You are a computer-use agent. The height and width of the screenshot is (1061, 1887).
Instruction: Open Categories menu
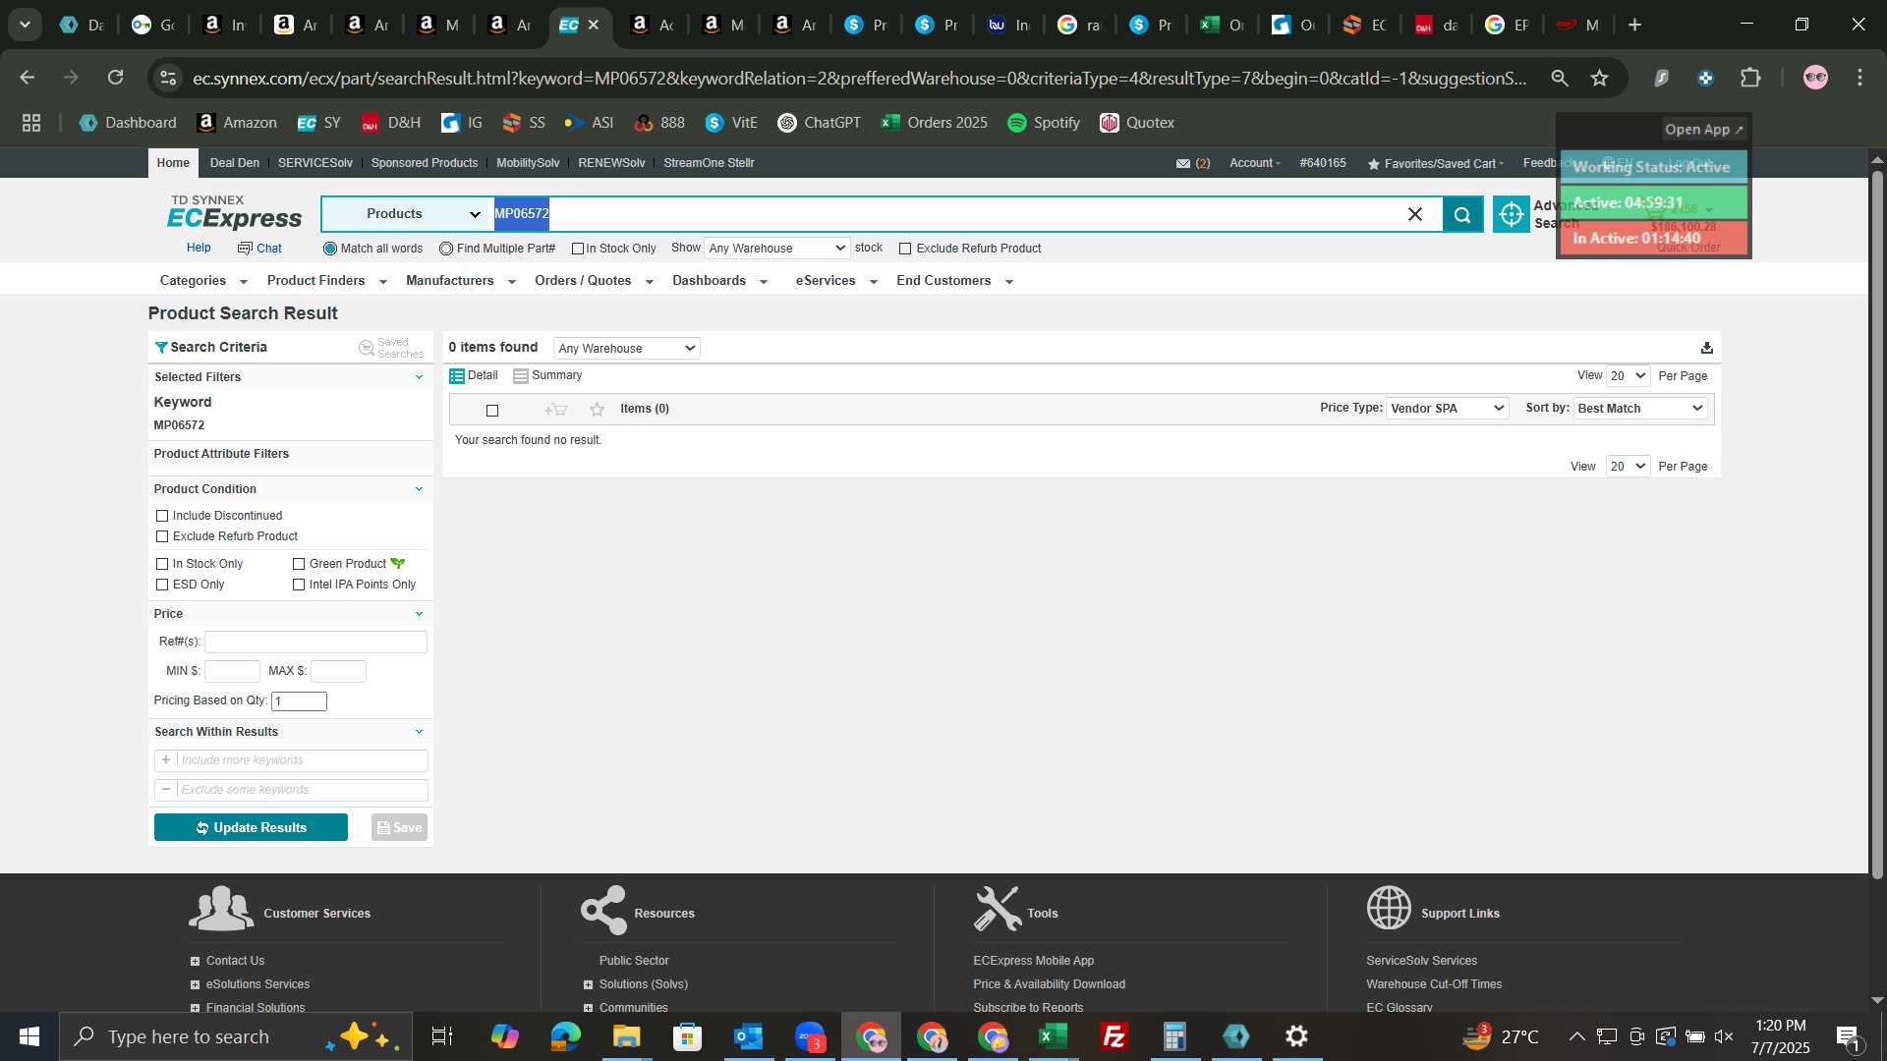(x=203, y=281)
